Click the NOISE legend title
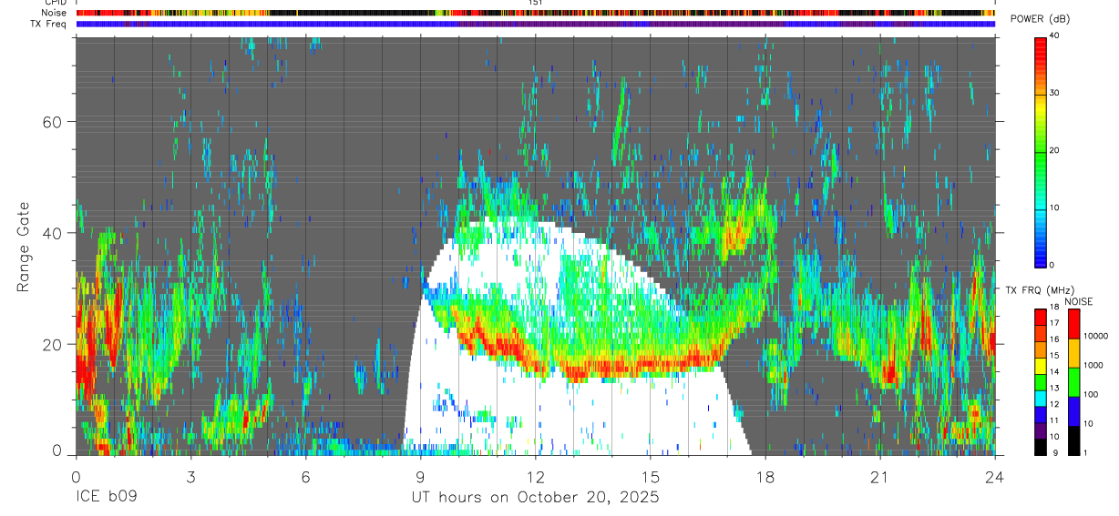 click(x=1078, y=301)
